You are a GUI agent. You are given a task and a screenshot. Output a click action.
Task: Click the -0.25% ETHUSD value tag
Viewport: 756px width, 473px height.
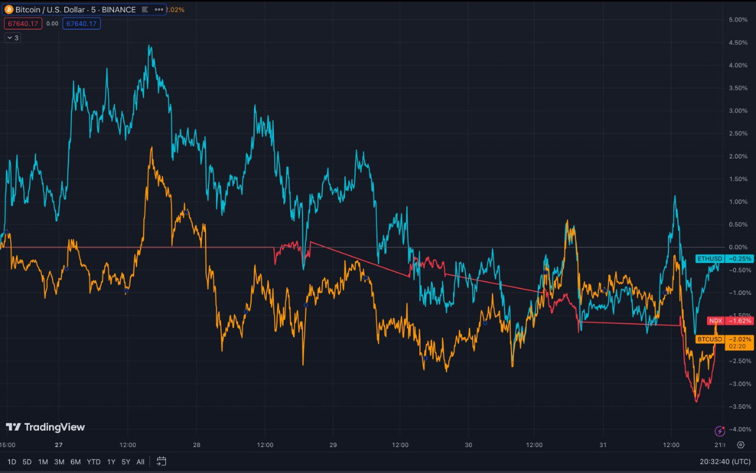tap(739, 258)
